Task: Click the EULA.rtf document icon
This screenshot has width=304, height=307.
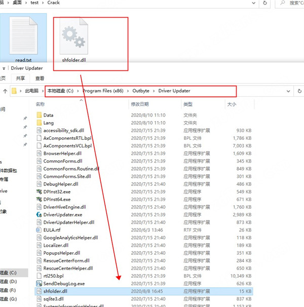Action: (x=39, y=230)
